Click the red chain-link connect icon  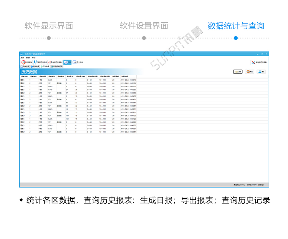(x=50, y=62)
